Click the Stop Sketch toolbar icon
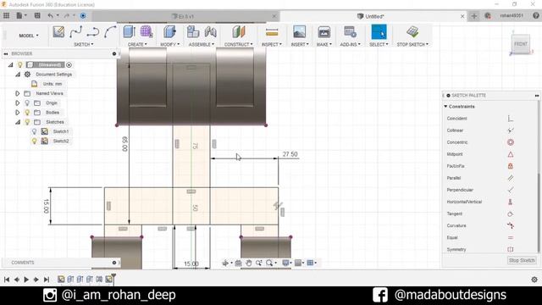The height and width of the screenshot is (305, 542). click(x=412, y=32)
